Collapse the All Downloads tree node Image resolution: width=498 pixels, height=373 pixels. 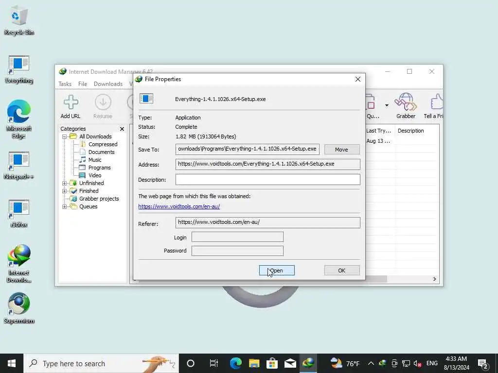click(x=64, y=136)
